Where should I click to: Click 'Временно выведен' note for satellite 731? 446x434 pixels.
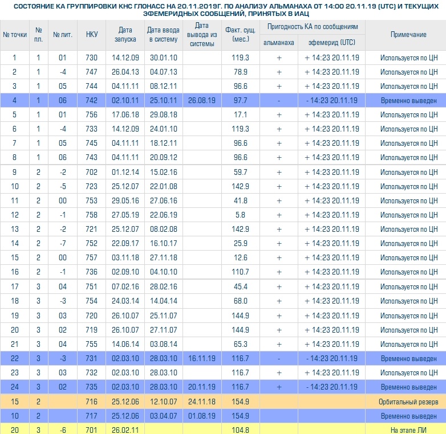coord(408,358)
